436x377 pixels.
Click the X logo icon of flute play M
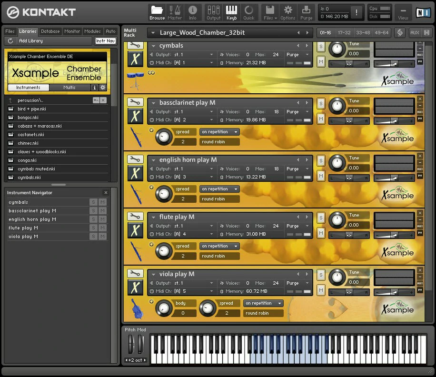coord(135,230)
